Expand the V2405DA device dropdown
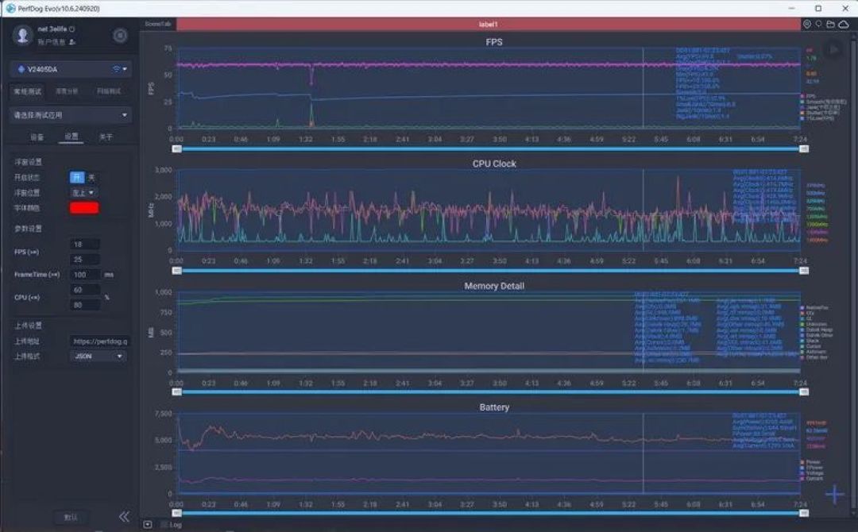The width and height of the screenshot is (858, 532). coord(71,69)
